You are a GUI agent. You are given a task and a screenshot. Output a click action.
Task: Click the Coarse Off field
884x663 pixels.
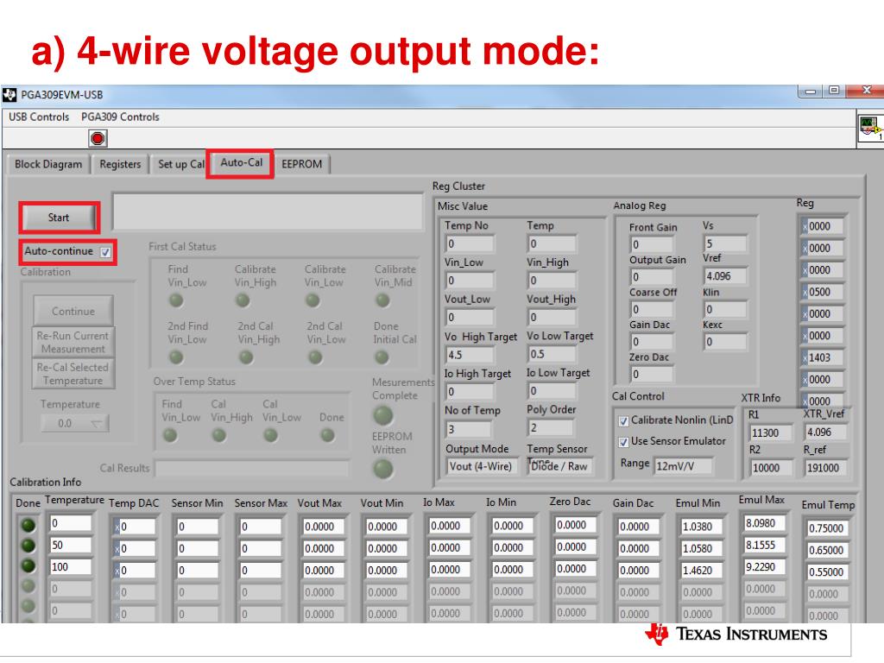(x=652, y=309)
